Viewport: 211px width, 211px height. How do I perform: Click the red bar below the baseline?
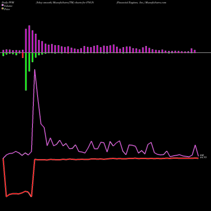pos(23,55)
